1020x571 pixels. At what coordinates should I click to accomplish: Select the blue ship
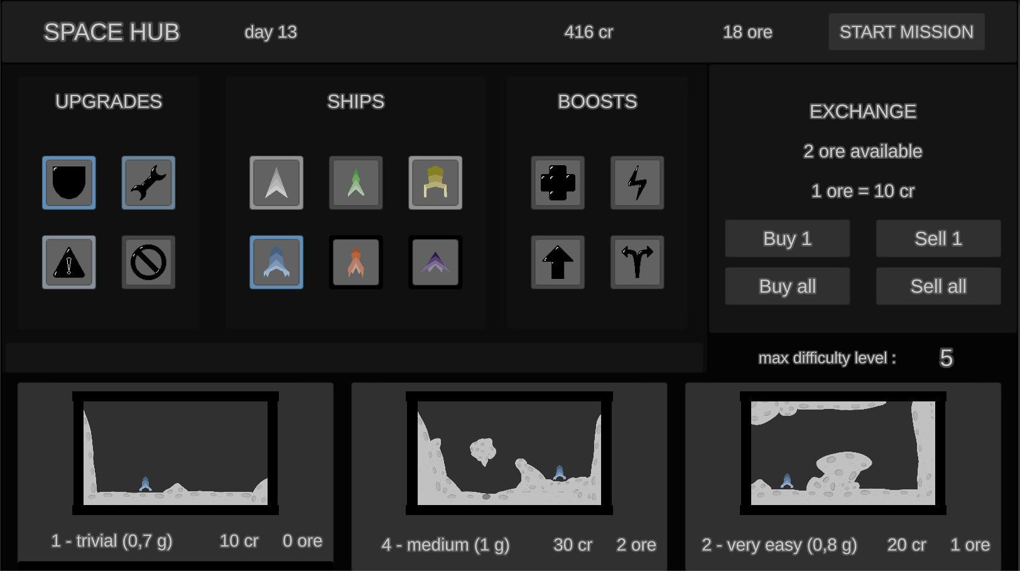coord(276,263)
